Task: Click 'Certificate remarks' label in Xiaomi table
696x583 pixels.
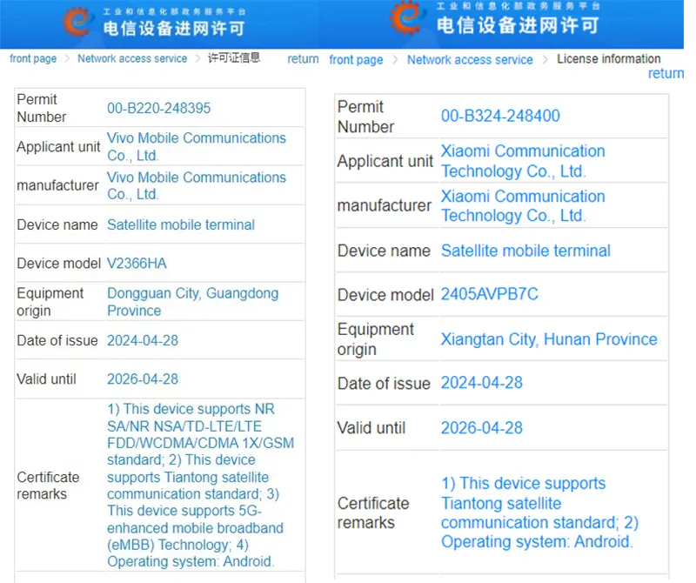Action: click(x=373, y=513)
